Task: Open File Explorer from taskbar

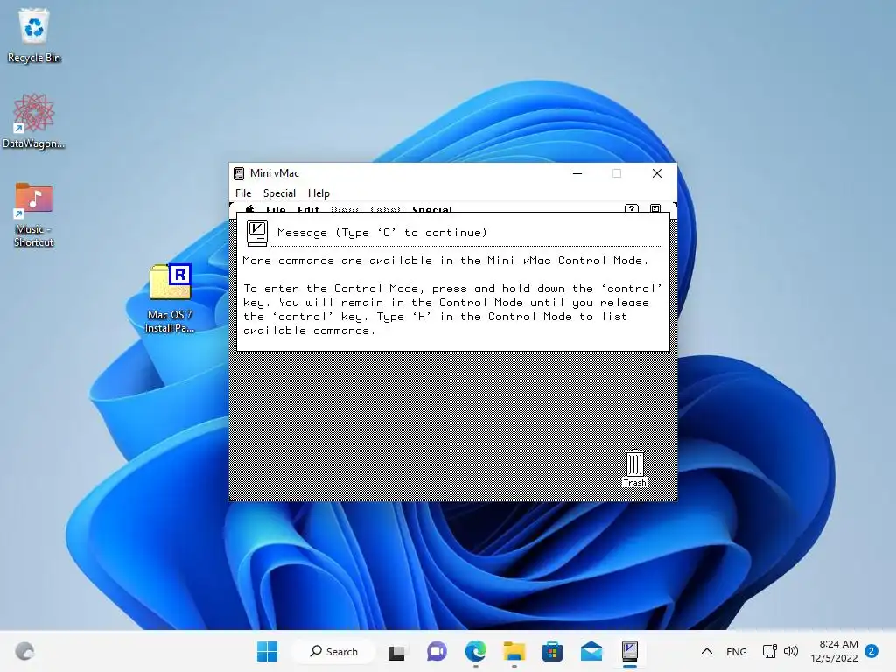Action: coord(514,651)
